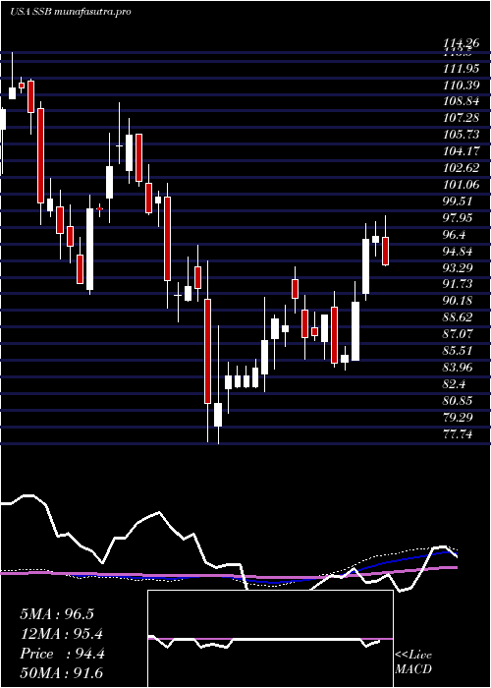The width and height of the screenshot is (491, 688).
Task: Select the 94.84 price axis label
Action: pyautogui.click(x=460, y=252)
